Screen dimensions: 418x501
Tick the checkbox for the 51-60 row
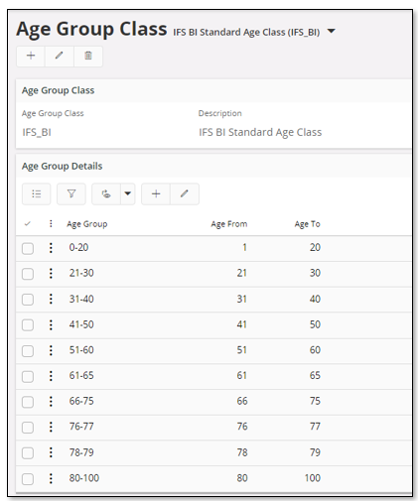tap(28, 351)
